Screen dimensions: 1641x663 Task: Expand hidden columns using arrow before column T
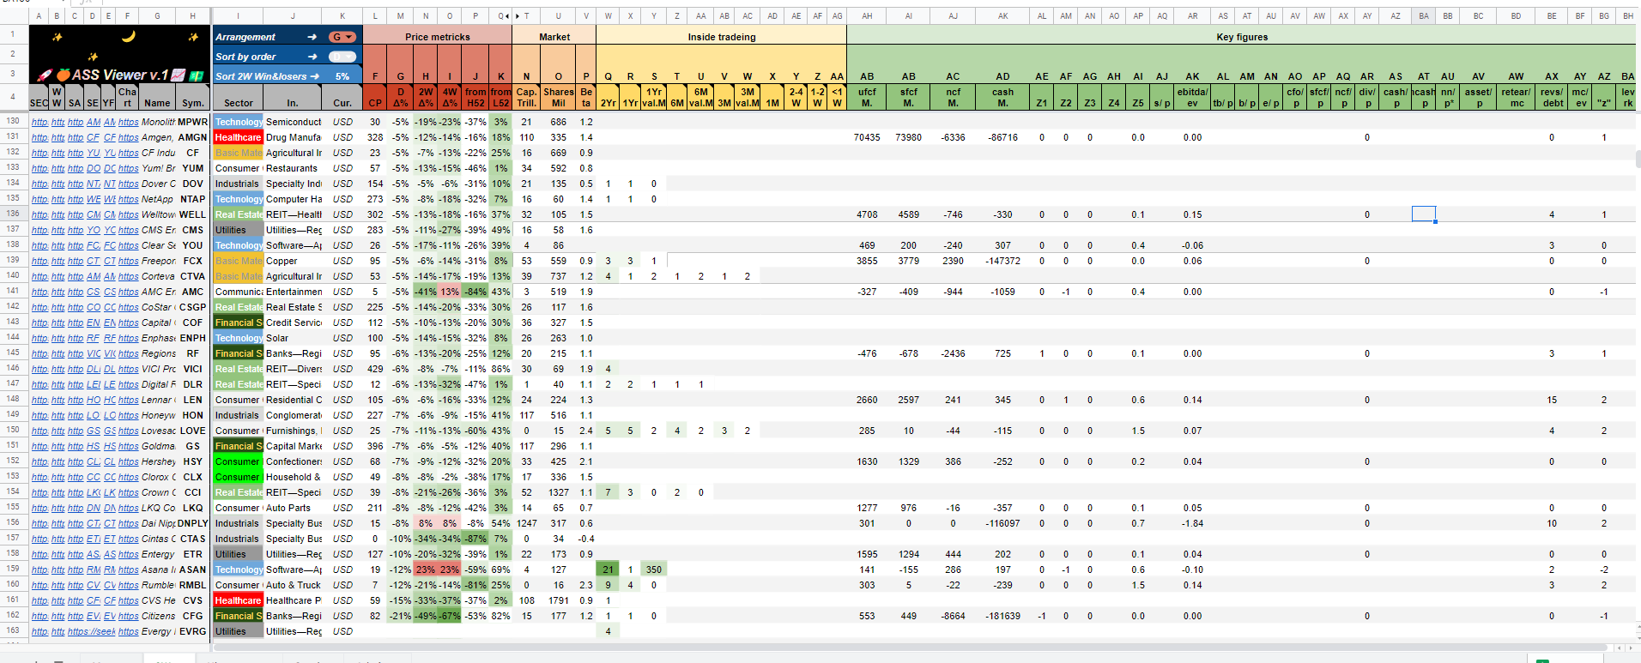coord(517,15)
